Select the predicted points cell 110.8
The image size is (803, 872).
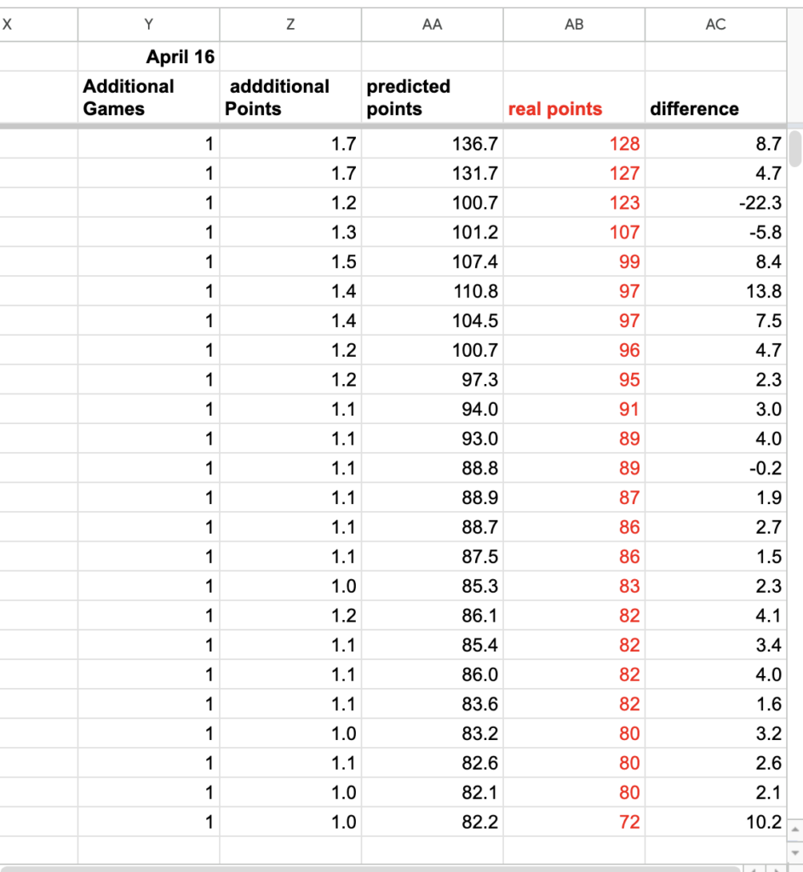(432, 291)
